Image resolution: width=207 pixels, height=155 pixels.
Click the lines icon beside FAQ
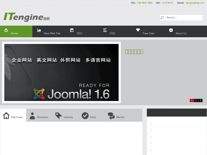coord(105,30)
